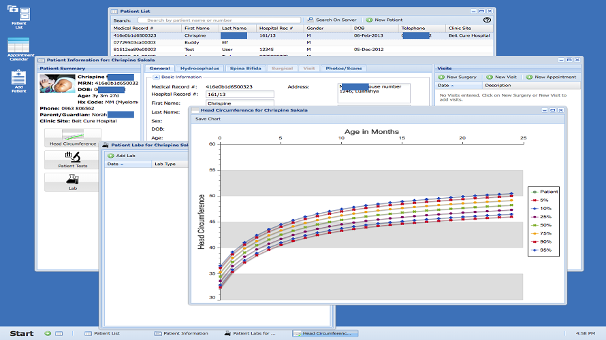Collapse the Basic Information section
The width and height of the screenshot is (606, 340).
(x=155, y=78)
